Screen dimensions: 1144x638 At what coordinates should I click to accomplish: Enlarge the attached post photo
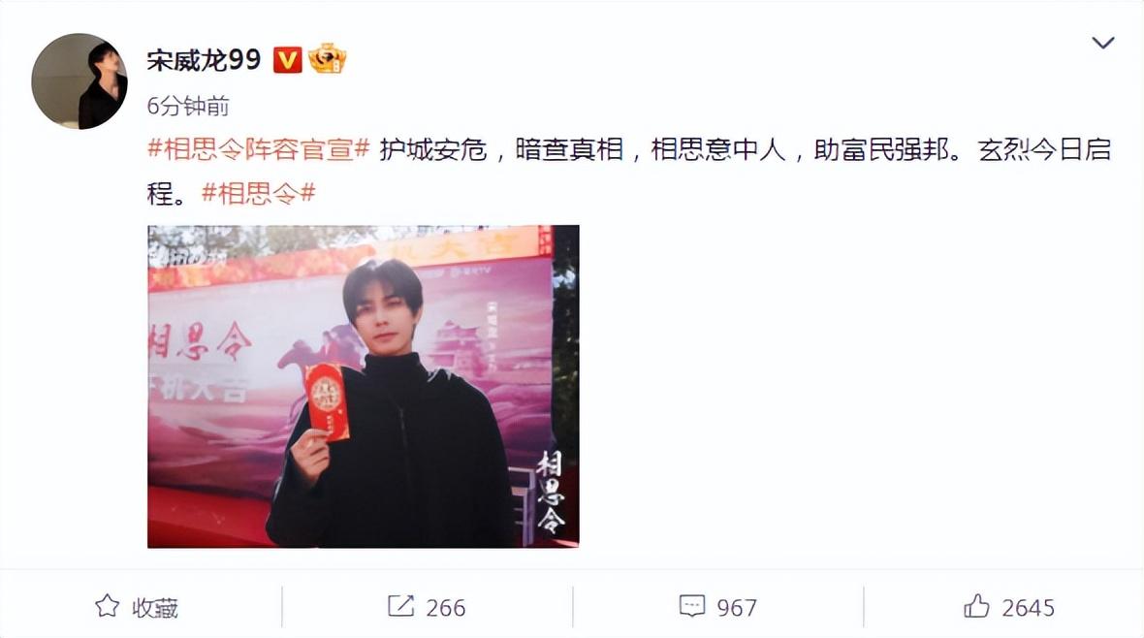pos(364,386)
